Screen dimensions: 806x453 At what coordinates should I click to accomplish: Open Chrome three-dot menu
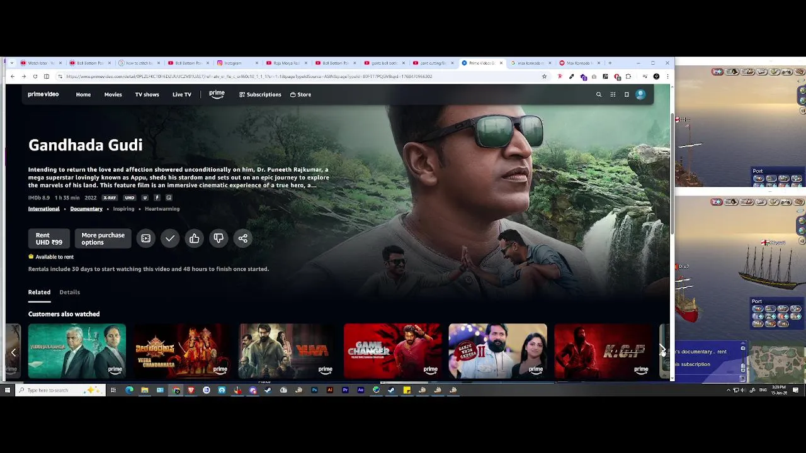(667, 76)
